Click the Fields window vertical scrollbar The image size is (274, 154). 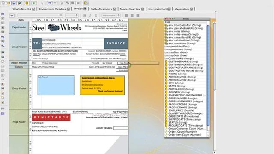click(208, 75)
